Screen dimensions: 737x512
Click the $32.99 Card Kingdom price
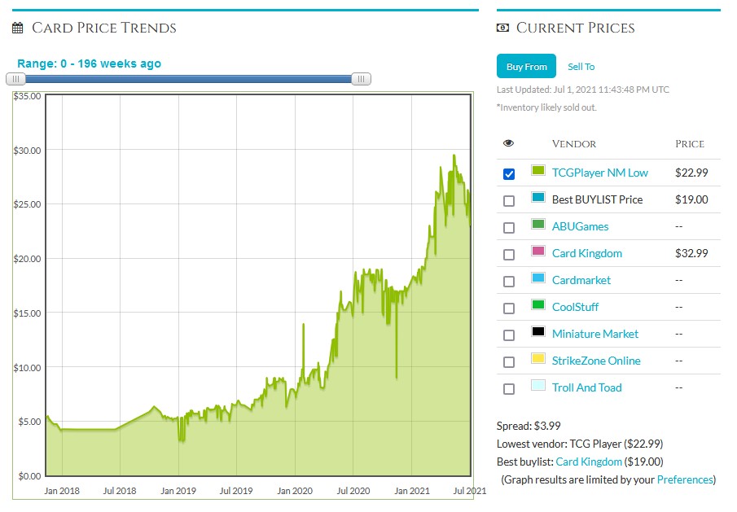point(691,253)
